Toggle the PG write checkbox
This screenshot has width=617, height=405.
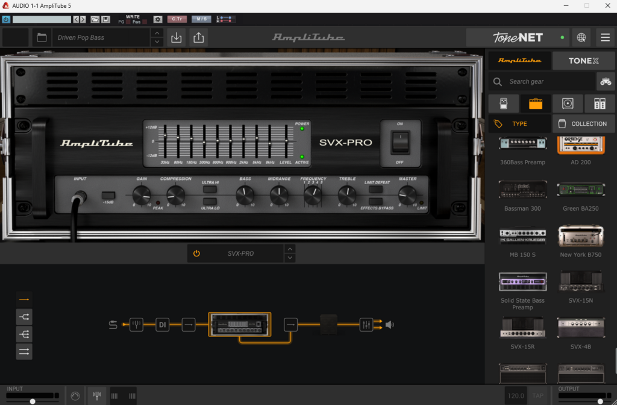128,22
